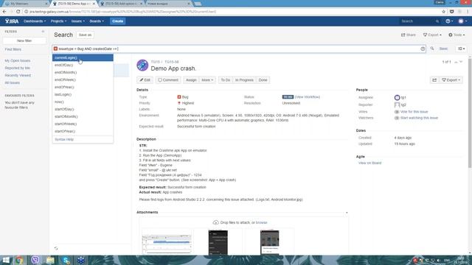Go to previous issue arrow
Image resolution: width=472 pixels, height=265 pixels.
point(456,62)
